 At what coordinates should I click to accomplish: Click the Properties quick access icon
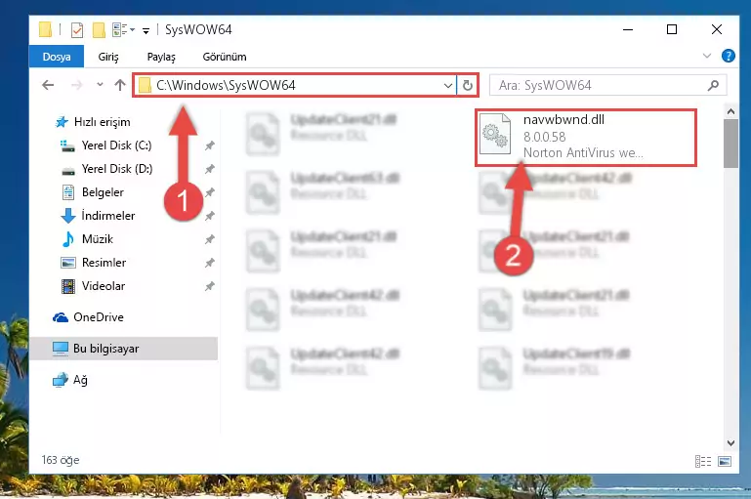(x=76, y=29)
